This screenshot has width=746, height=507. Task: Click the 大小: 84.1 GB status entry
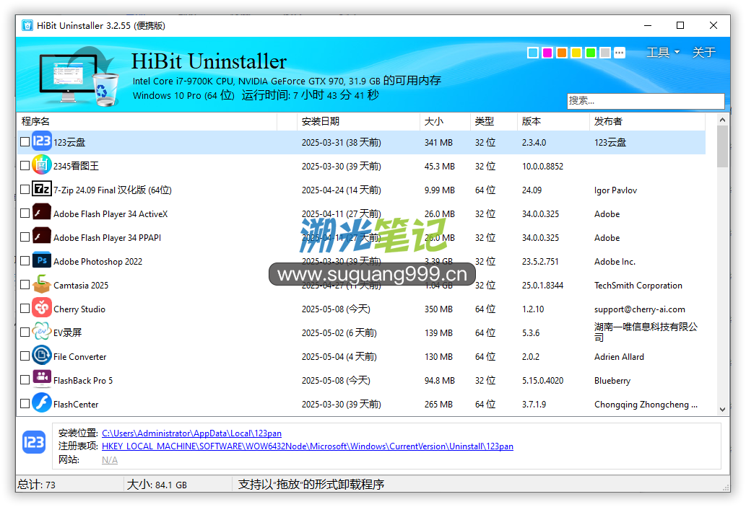tap(157, 485)
